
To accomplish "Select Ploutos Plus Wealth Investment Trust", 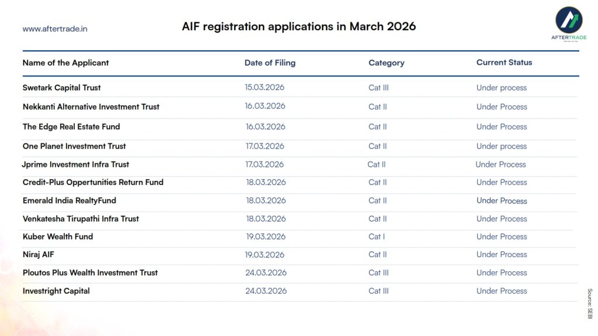I will [90, 272].
